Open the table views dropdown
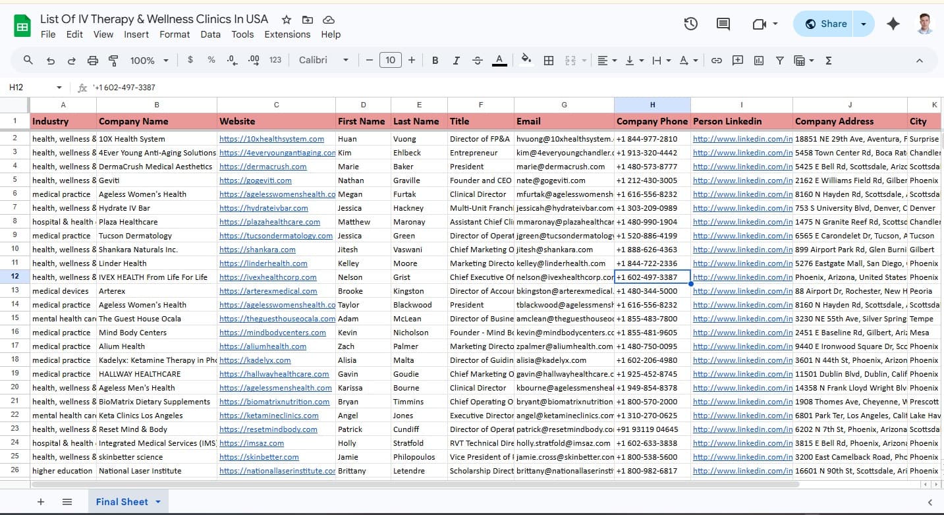Screen dimensions: 944x515 [x=804, y=60]
